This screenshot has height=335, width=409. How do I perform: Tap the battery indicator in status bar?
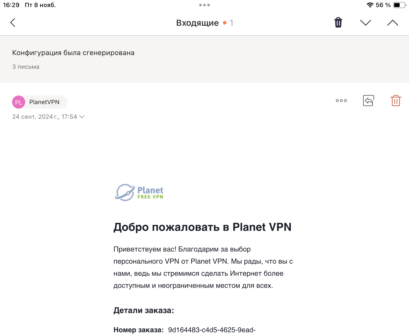[400, 5]
